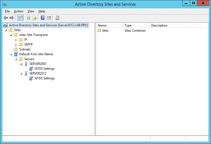211x144 pixels.
Task: Collapse the SERVER2003 node
Action: click(x=21, y=64)
